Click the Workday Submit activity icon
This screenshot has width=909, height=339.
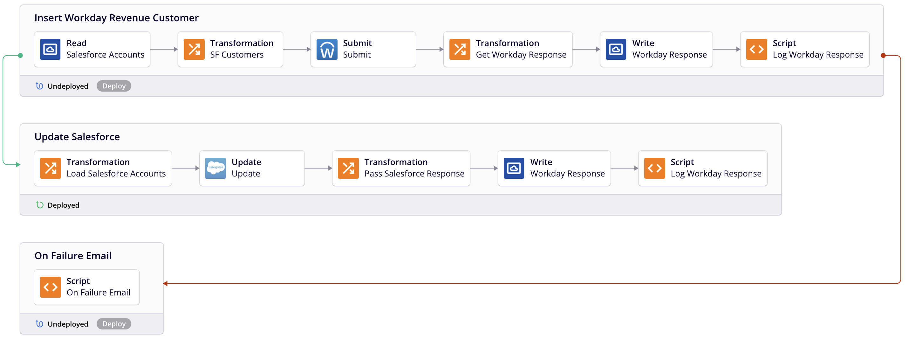[327, 49]
